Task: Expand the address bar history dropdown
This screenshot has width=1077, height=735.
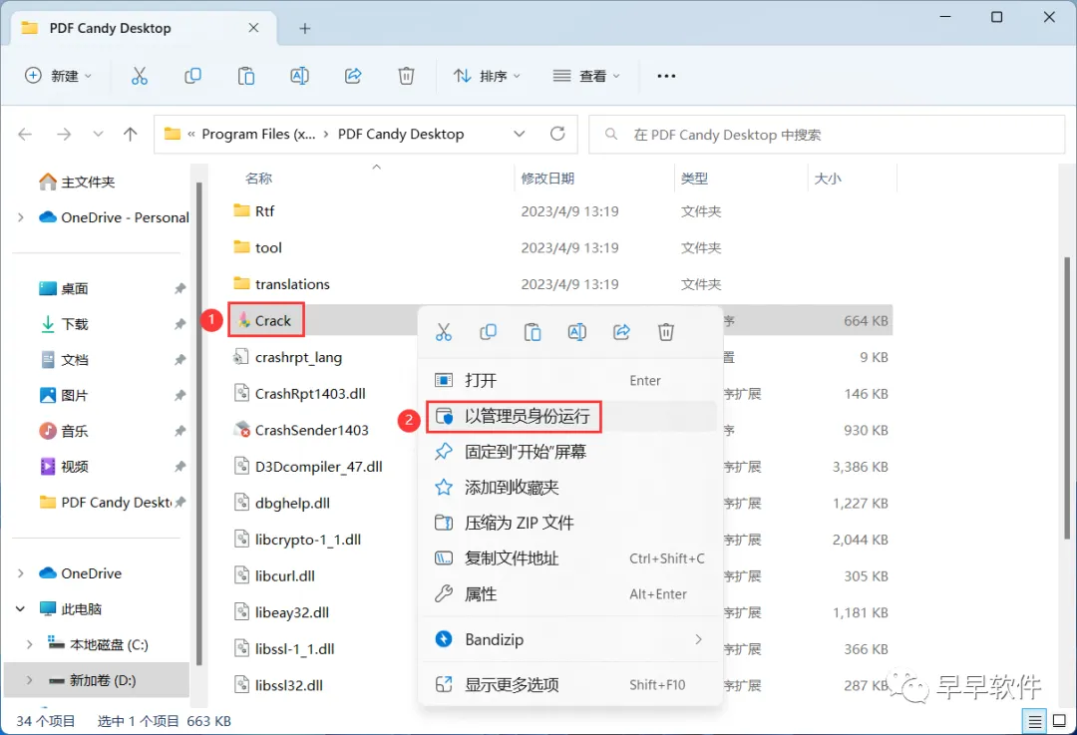Action: [x=520, y=134]
